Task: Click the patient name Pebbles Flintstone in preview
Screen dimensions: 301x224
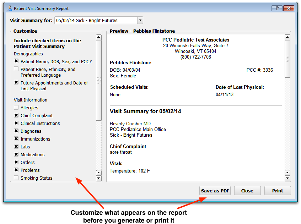Action: click(130, 62)
